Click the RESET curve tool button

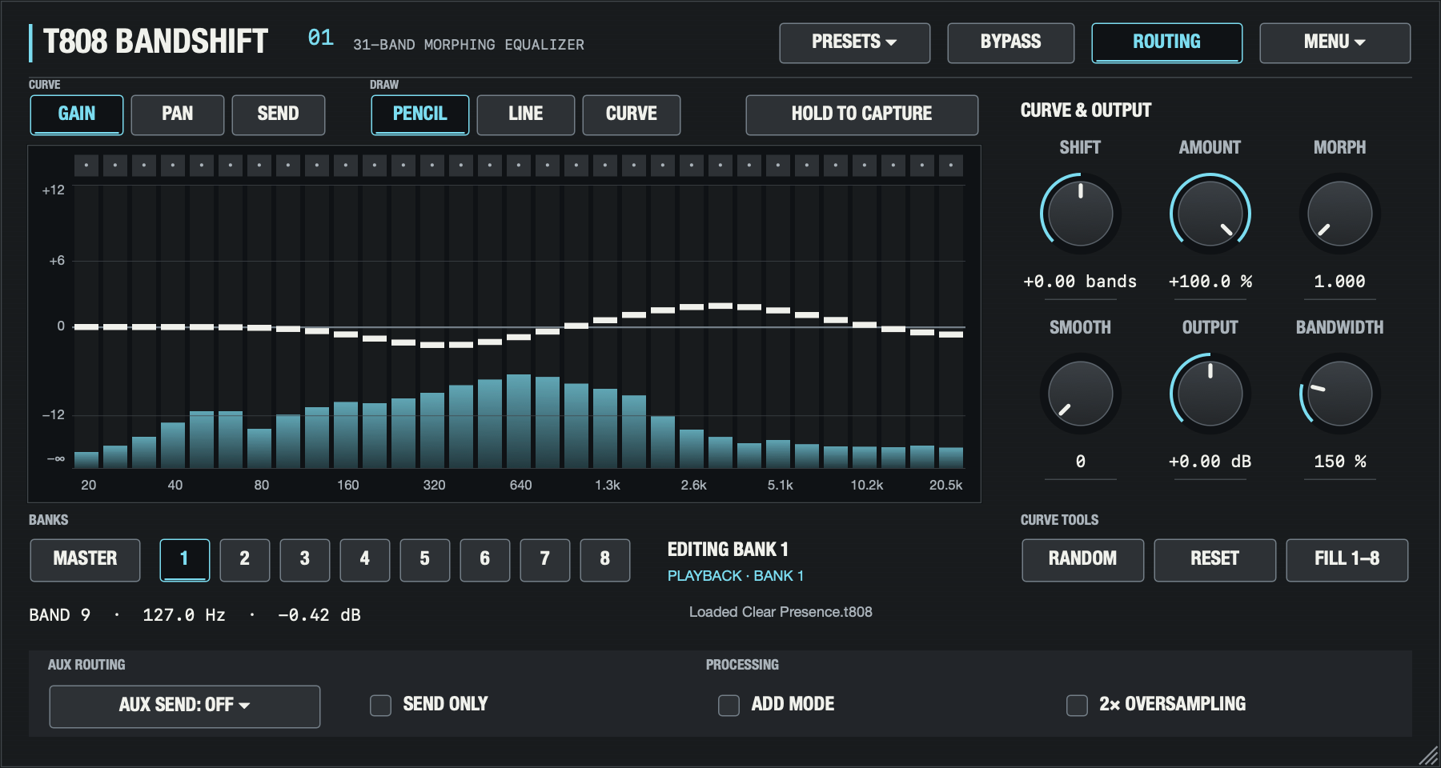pyautogui.click(x=1214, y=560)
